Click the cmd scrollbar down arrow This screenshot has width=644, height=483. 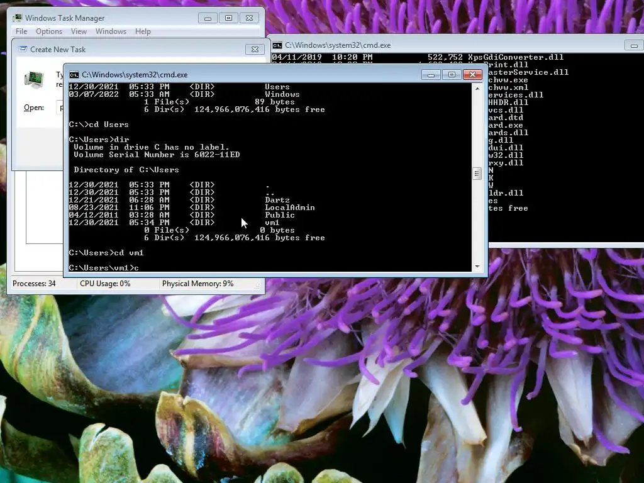[x=477, y=267]
